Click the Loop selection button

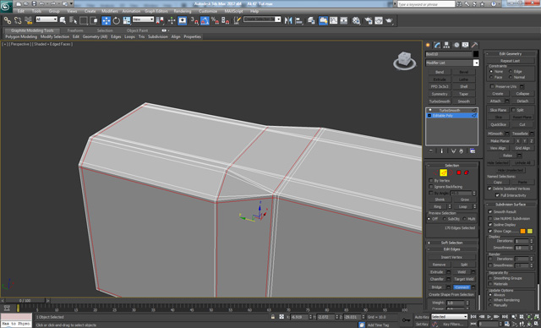462,206
